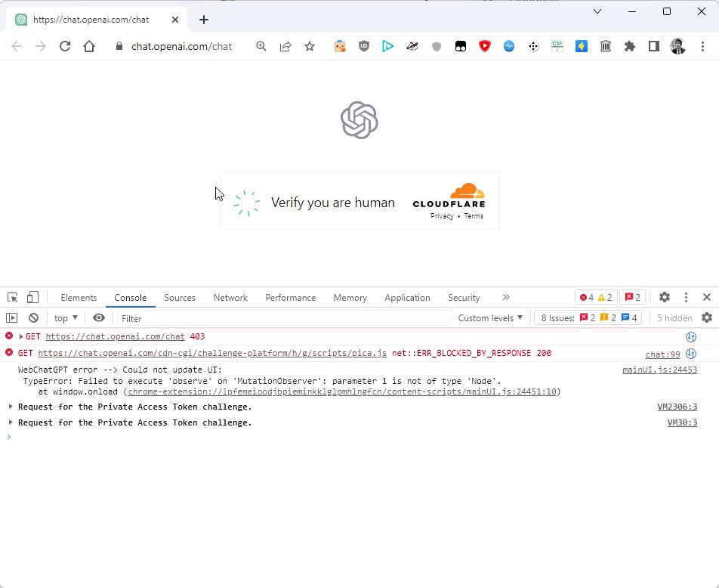Activate the inspect element picker tool
Viewport: 719px width, 588px height.
click(12, 298)
